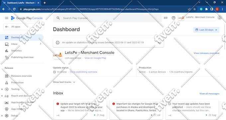Open Reach and devices in the sidebar
The height and width of the screenshot is (120, 226).
[x=22, y=96]
